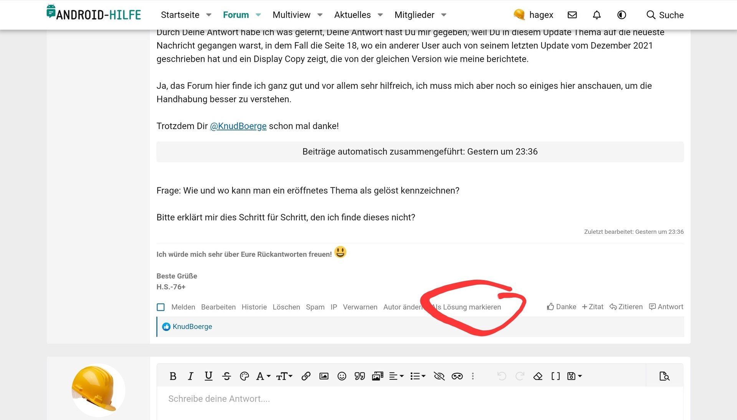Click the notifications bell icon
The height and width of the screenshot is (420, 737).
point(597,15)
